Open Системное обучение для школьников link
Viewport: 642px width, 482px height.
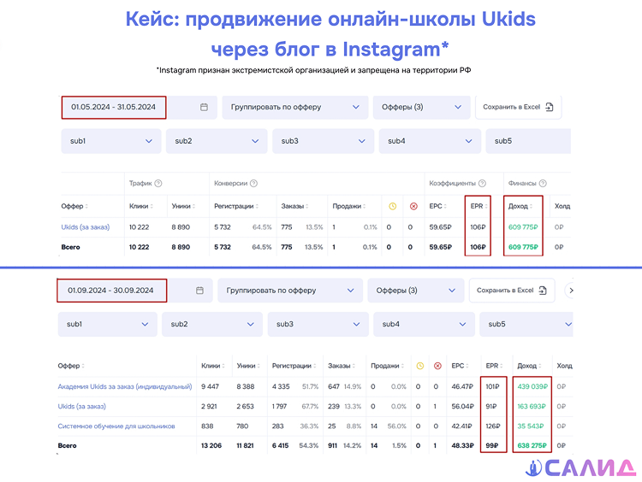pyautogui.click(x=116, y=426)
